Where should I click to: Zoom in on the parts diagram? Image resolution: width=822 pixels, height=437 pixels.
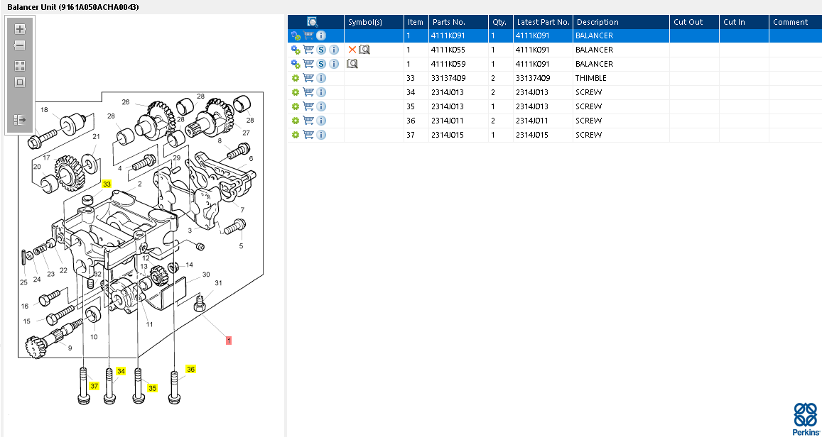pyautogui.click(x=20, y=30)
